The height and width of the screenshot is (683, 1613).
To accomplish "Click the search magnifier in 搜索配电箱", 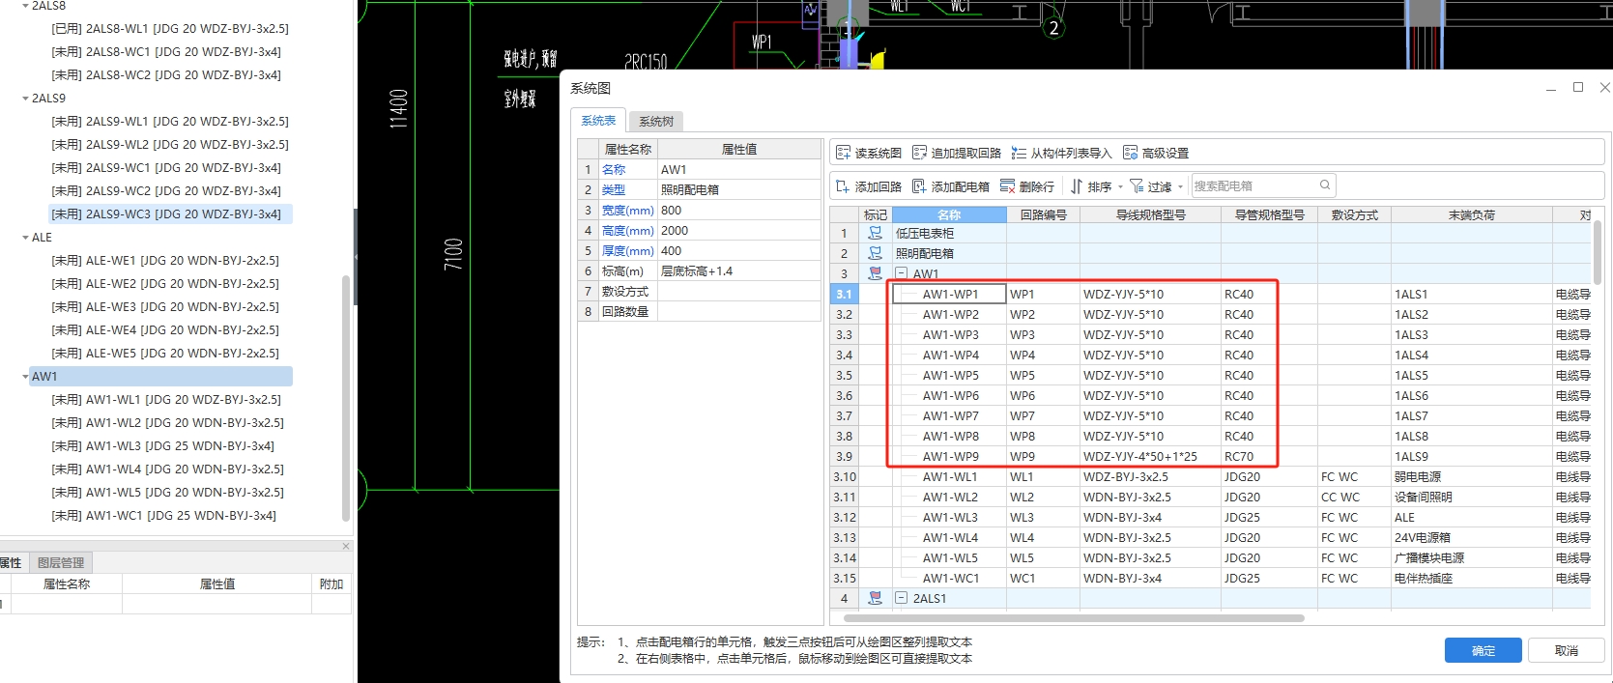I will click(x=1325, y=185).
